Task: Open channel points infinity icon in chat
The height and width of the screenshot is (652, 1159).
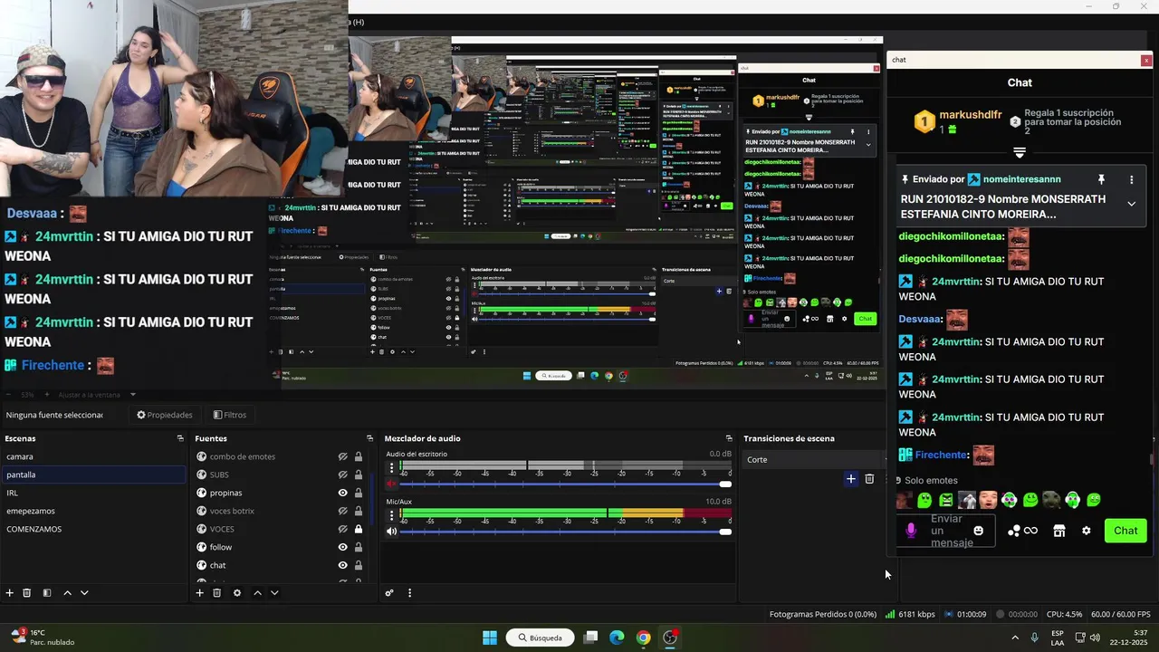Action: (x=1030, y=531)
